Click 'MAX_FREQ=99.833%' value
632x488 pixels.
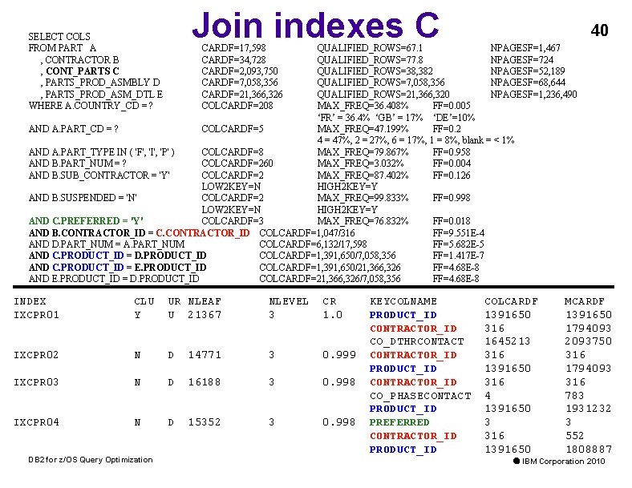(363, 198)
